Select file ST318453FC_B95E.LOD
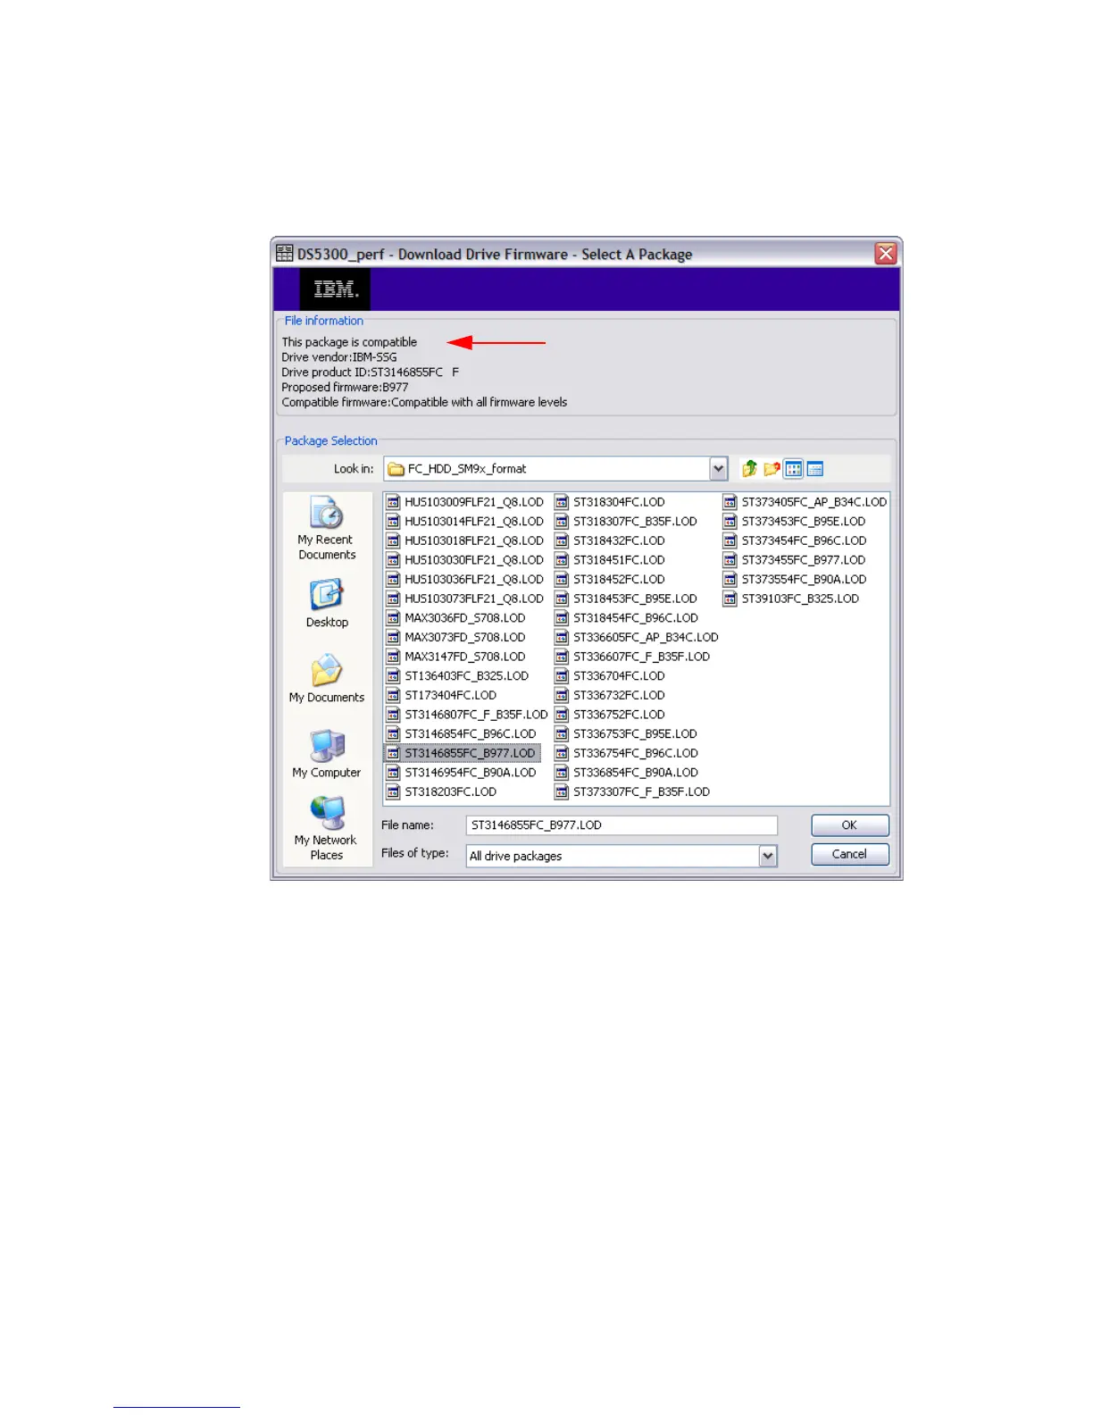The image size is (1093, 1415). click(x=626, y=599)
